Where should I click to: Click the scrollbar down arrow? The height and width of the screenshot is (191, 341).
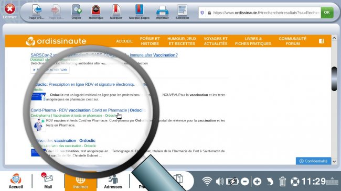[334, 162]
